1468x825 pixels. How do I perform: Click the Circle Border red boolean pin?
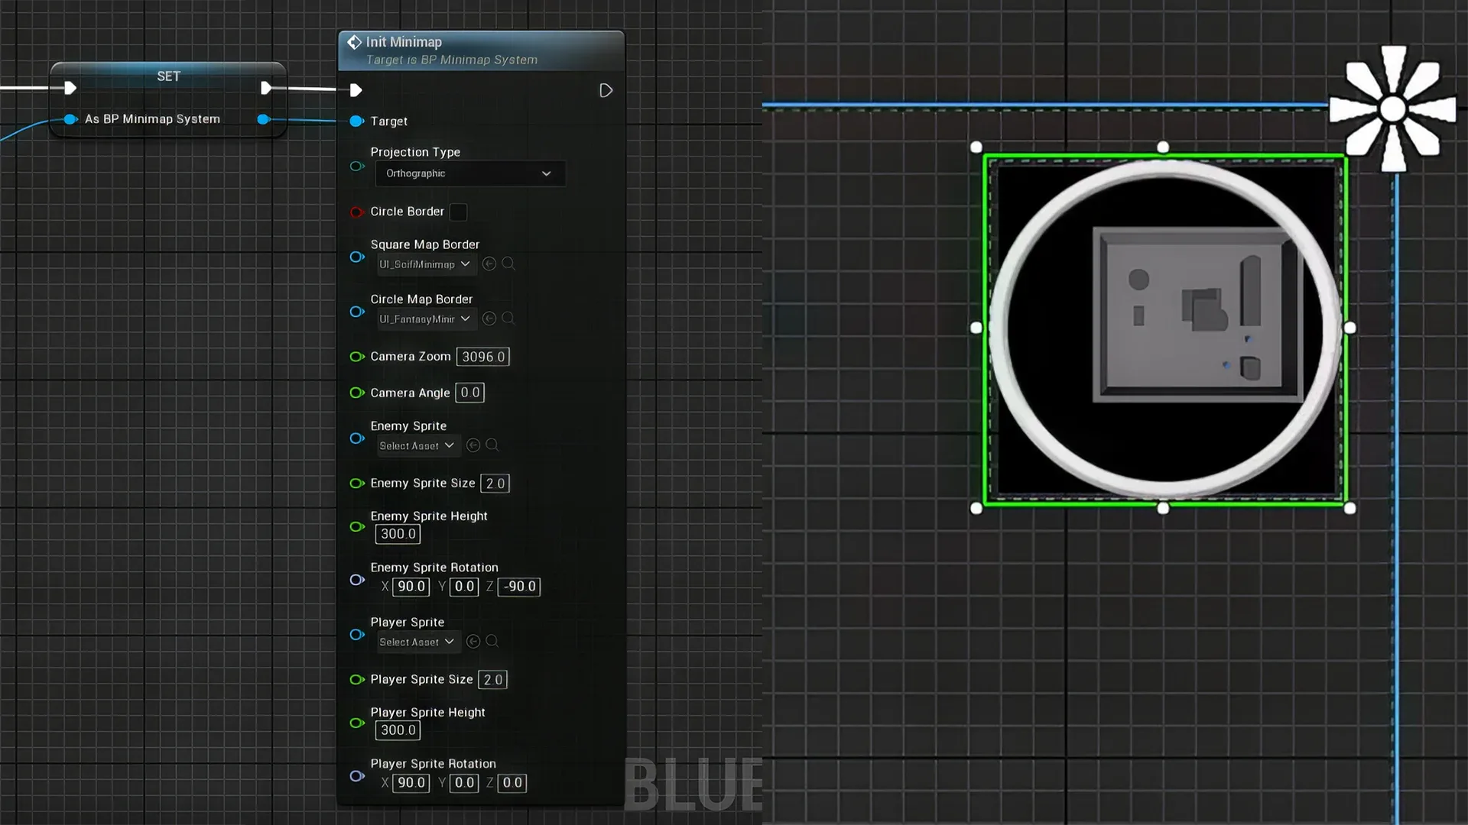click(x=356, y=212)
